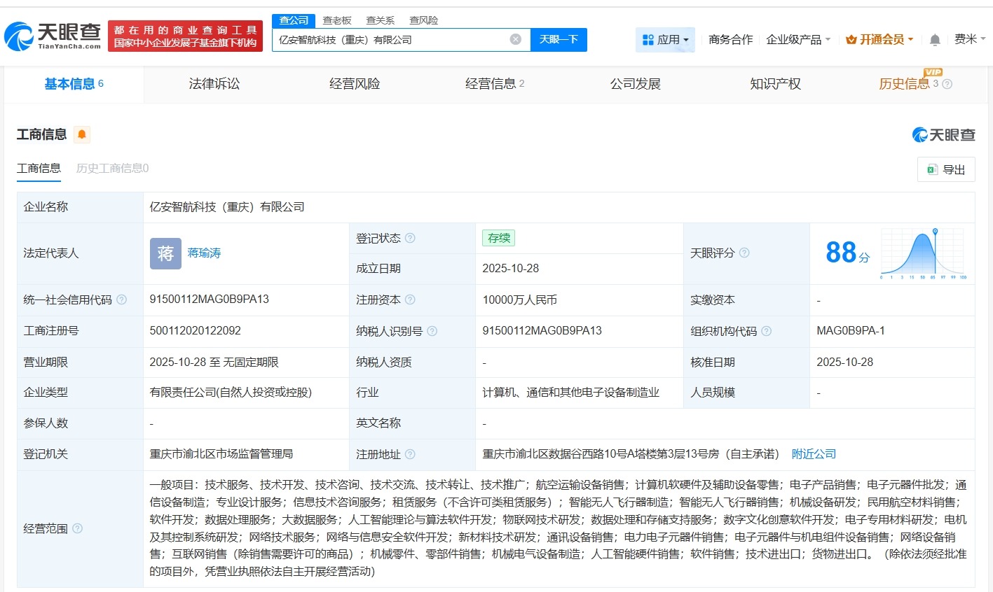
Task: Open the 蒋瑜涛 legal representative link
Action: [x=204, y=253]
